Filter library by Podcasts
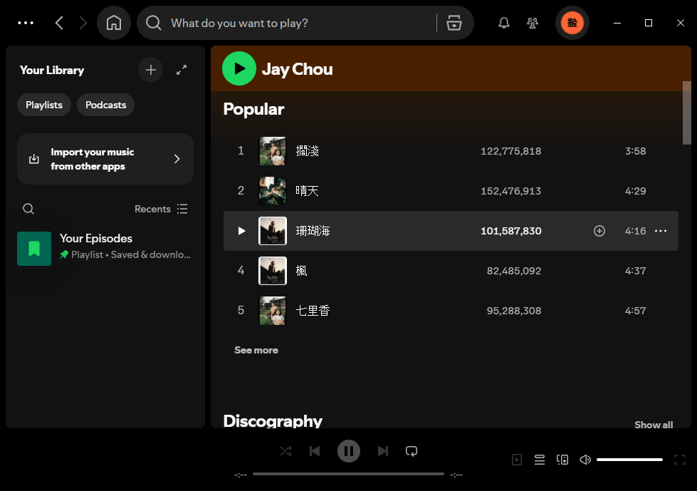 point(105,104)
